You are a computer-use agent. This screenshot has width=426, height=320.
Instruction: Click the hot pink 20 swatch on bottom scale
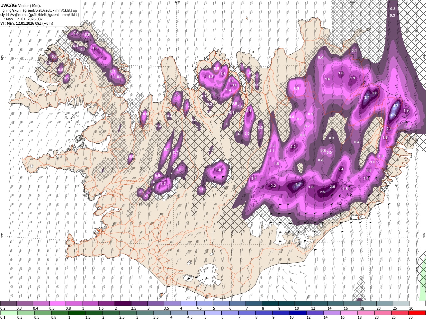point(383,313)
